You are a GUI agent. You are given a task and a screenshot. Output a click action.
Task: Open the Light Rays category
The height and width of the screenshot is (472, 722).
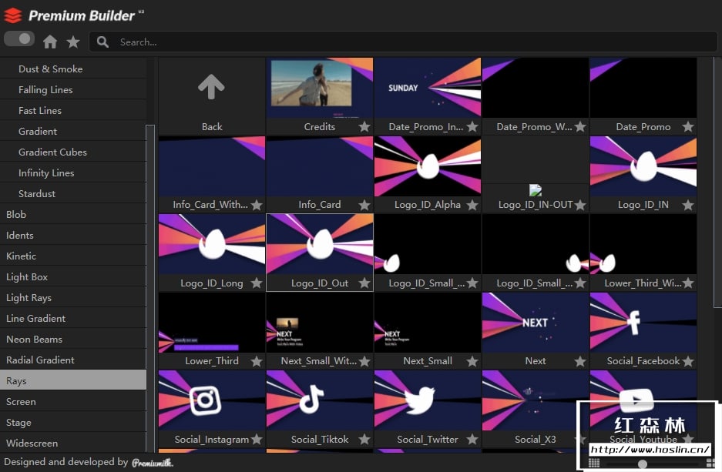[29, 298]
